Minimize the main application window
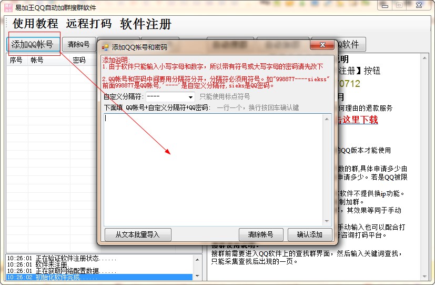Screen dimensions: 435x285 pyautogui.click(x=385, y=6)
